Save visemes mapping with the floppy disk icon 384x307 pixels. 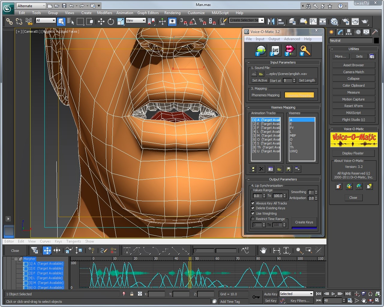[x=288, y=169]
